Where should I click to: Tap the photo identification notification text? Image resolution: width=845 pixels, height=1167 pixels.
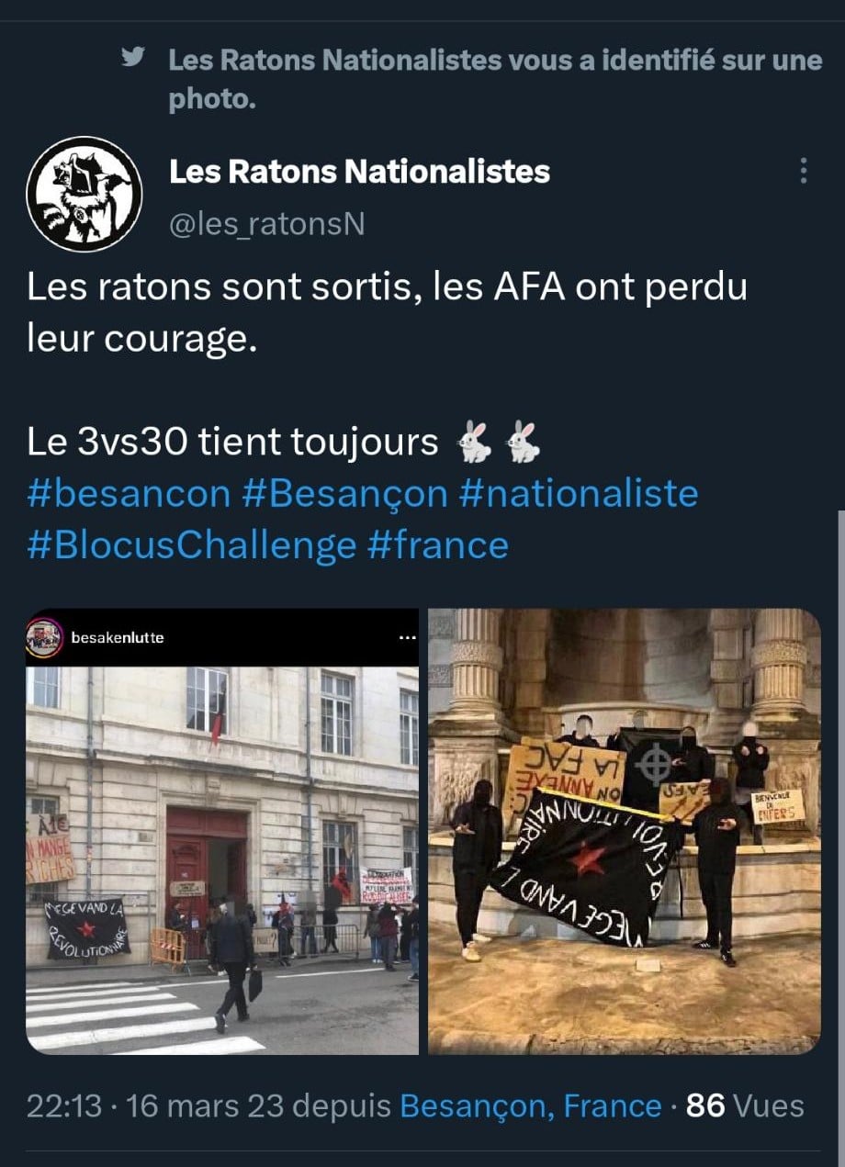click(495, 80)
